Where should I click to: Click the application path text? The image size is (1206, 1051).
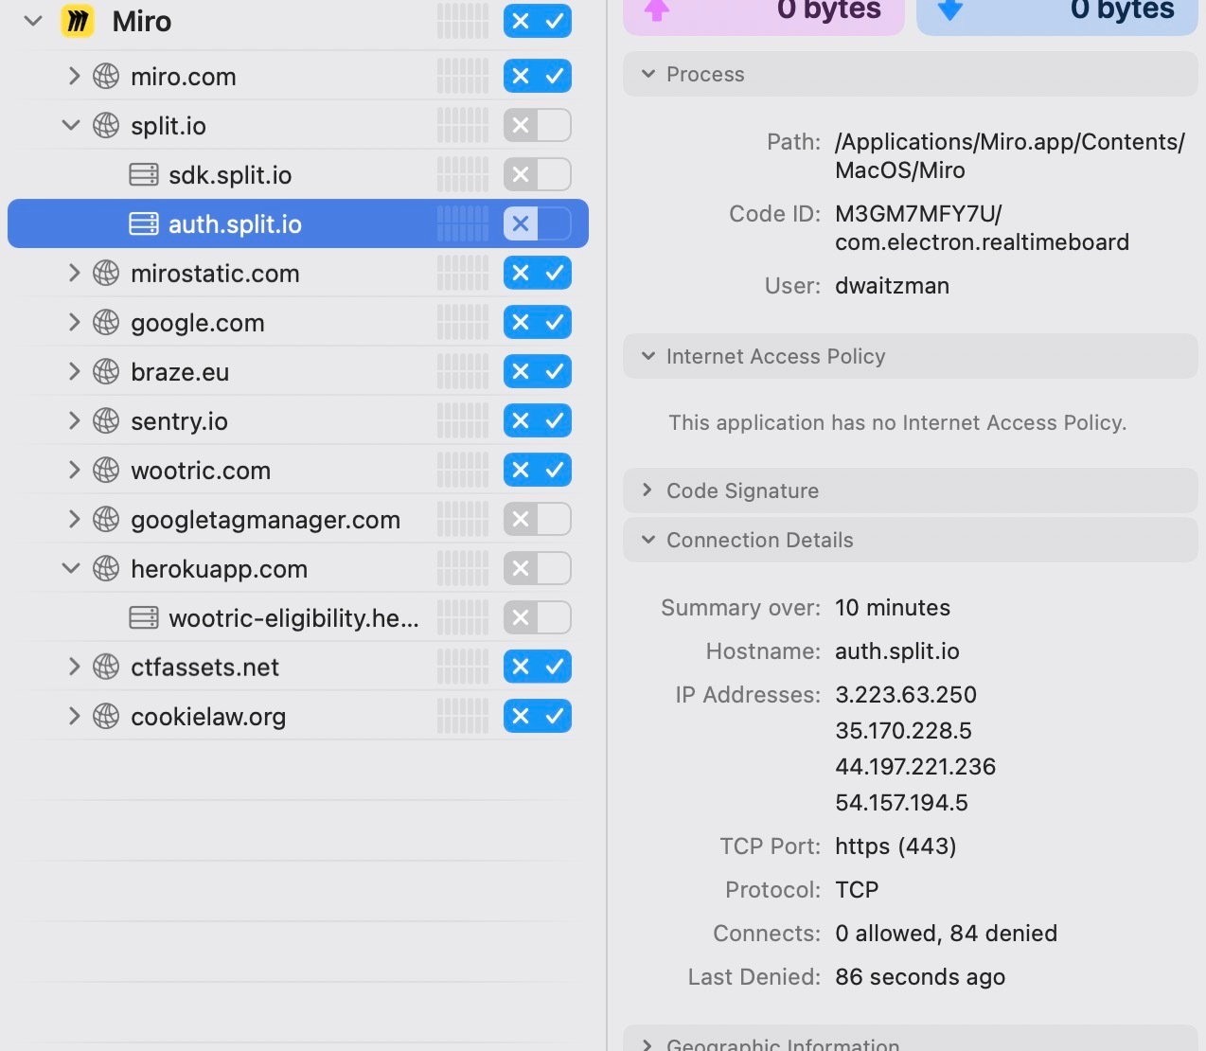1010,156
